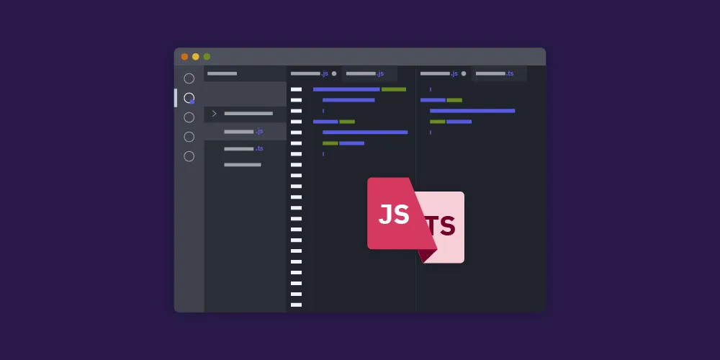Switch to first .js tab in left editor

(310, 73)
